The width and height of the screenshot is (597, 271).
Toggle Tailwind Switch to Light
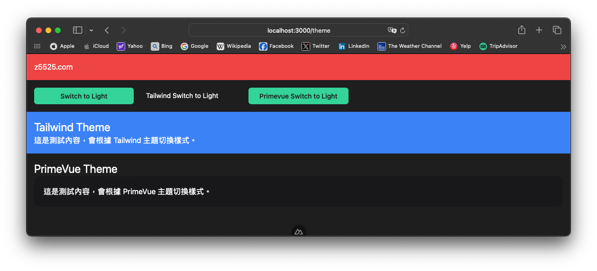point(182,96)
